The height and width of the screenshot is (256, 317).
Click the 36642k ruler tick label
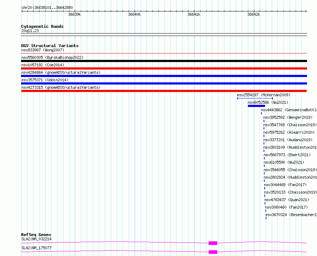point(254,14)
